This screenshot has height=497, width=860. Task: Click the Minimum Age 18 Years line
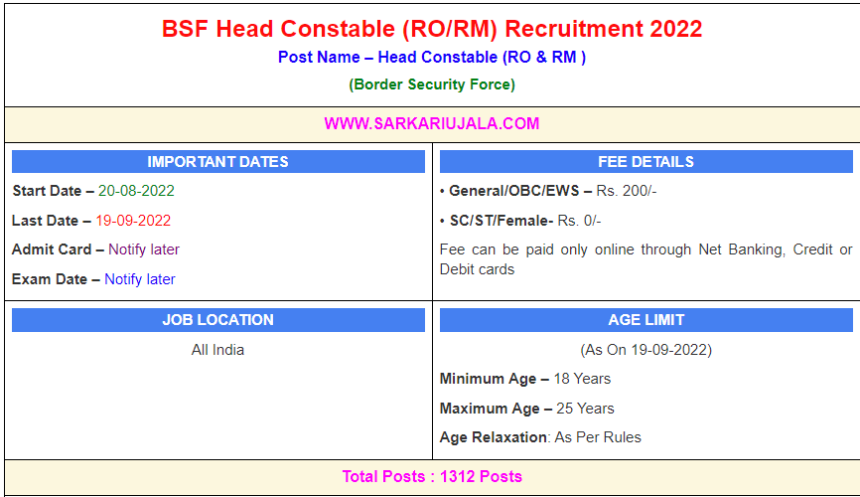[525, 379]
